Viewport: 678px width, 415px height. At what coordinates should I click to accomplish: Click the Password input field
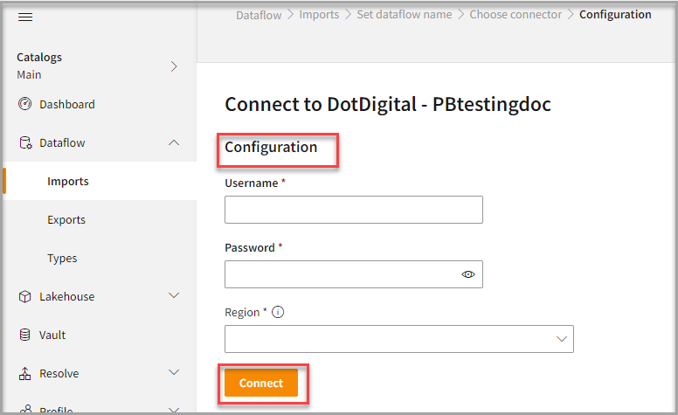pos(341,274)
